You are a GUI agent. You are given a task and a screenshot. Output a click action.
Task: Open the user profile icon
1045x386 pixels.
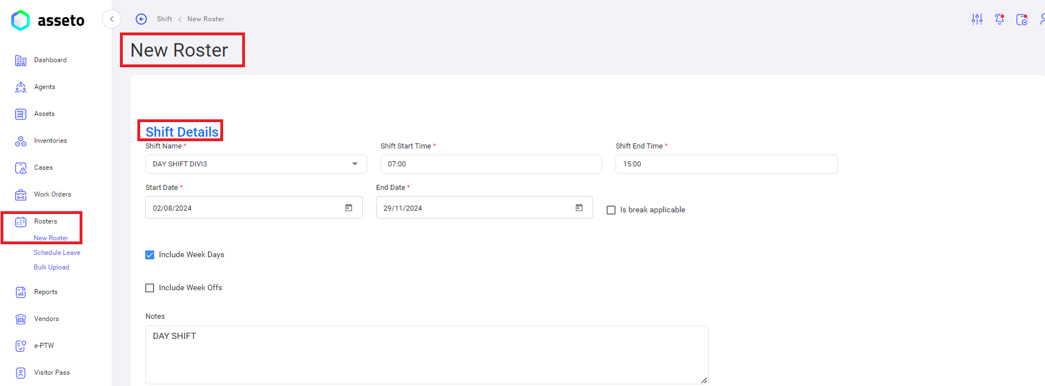pyautogui.click(x=1042, y=19)
